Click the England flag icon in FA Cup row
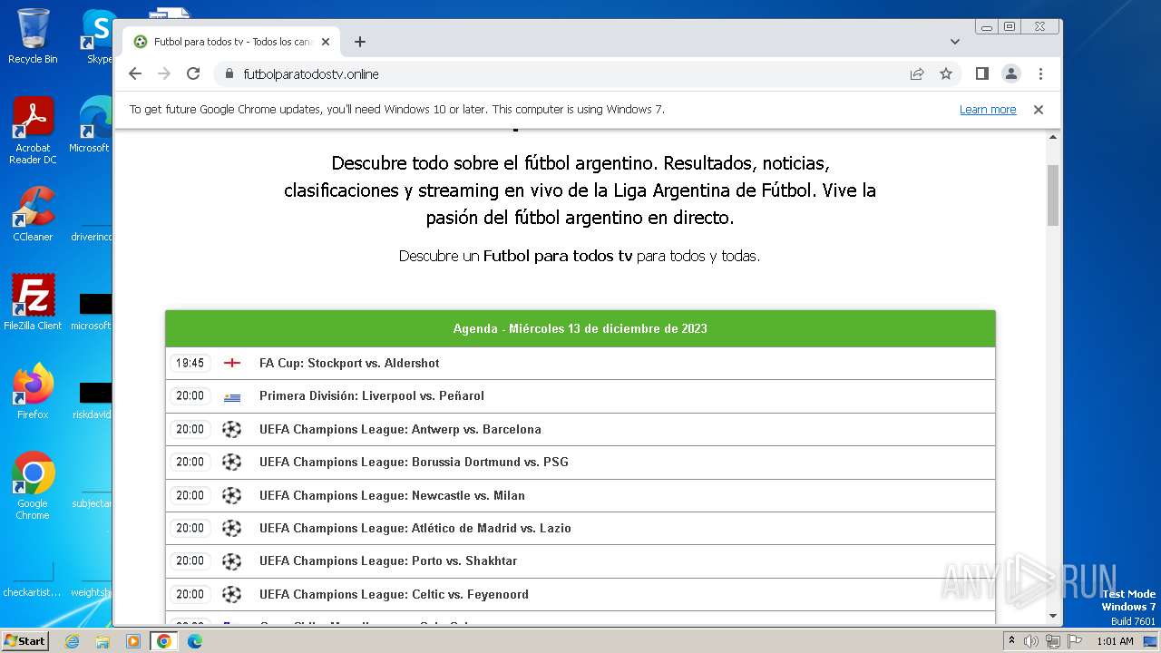This screenshot has height=653, width=1161. click(232, 363)
